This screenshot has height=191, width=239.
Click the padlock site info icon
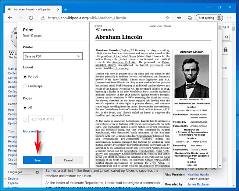43,18
